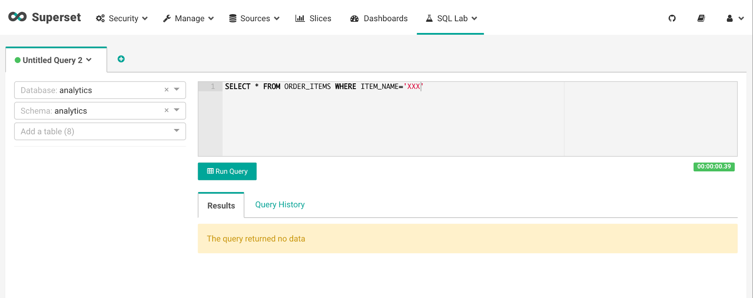Go to the Dashboards page
The height and width of the screenshot is (298, 753).
pyautogui.click(x=379, y=18)
